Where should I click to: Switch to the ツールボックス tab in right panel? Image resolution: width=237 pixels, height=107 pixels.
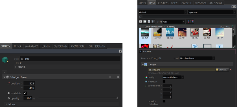163,3
